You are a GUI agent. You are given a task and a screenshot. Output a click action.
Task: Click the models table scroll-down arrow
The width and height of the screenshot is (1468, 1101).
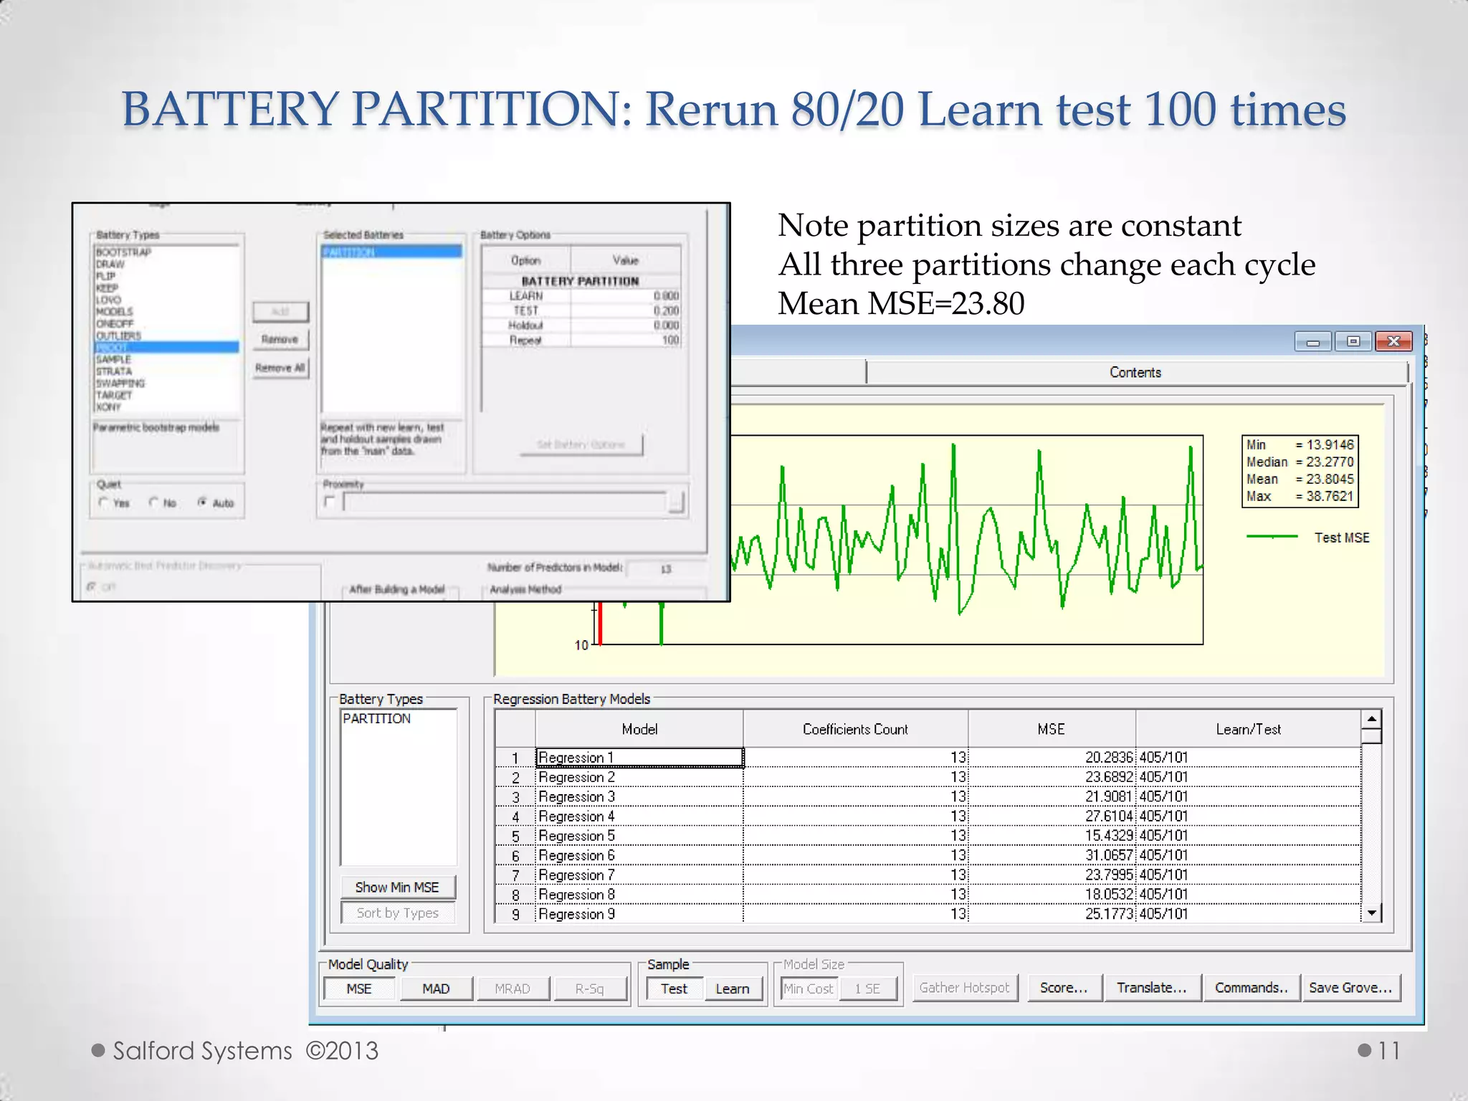tap(1371, 913)
